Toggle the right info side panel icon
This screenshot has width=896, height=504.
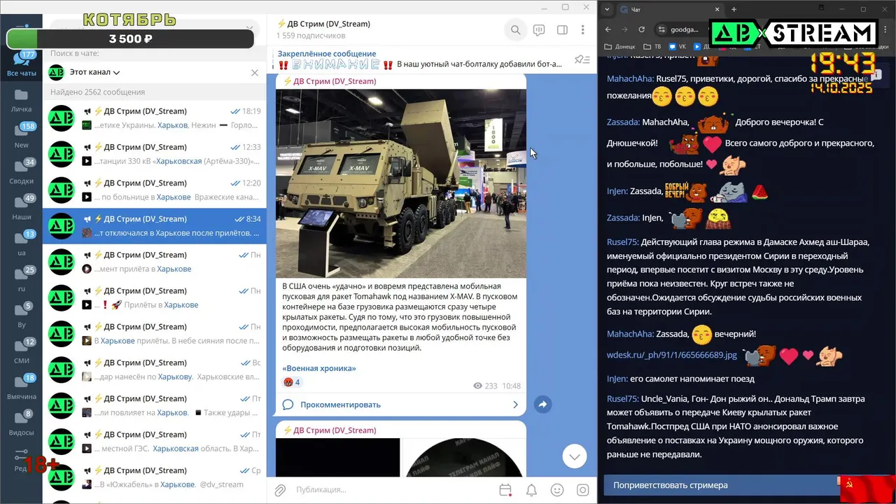point(561,30)
